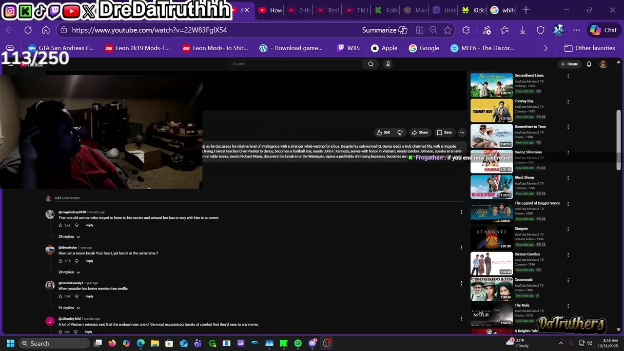This screenshot has width=624, height=351.
Task: Open options menu for Secondhand Lions video
Action: tap(568, 76)
